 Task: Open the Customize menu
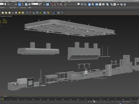pos(55,1)
